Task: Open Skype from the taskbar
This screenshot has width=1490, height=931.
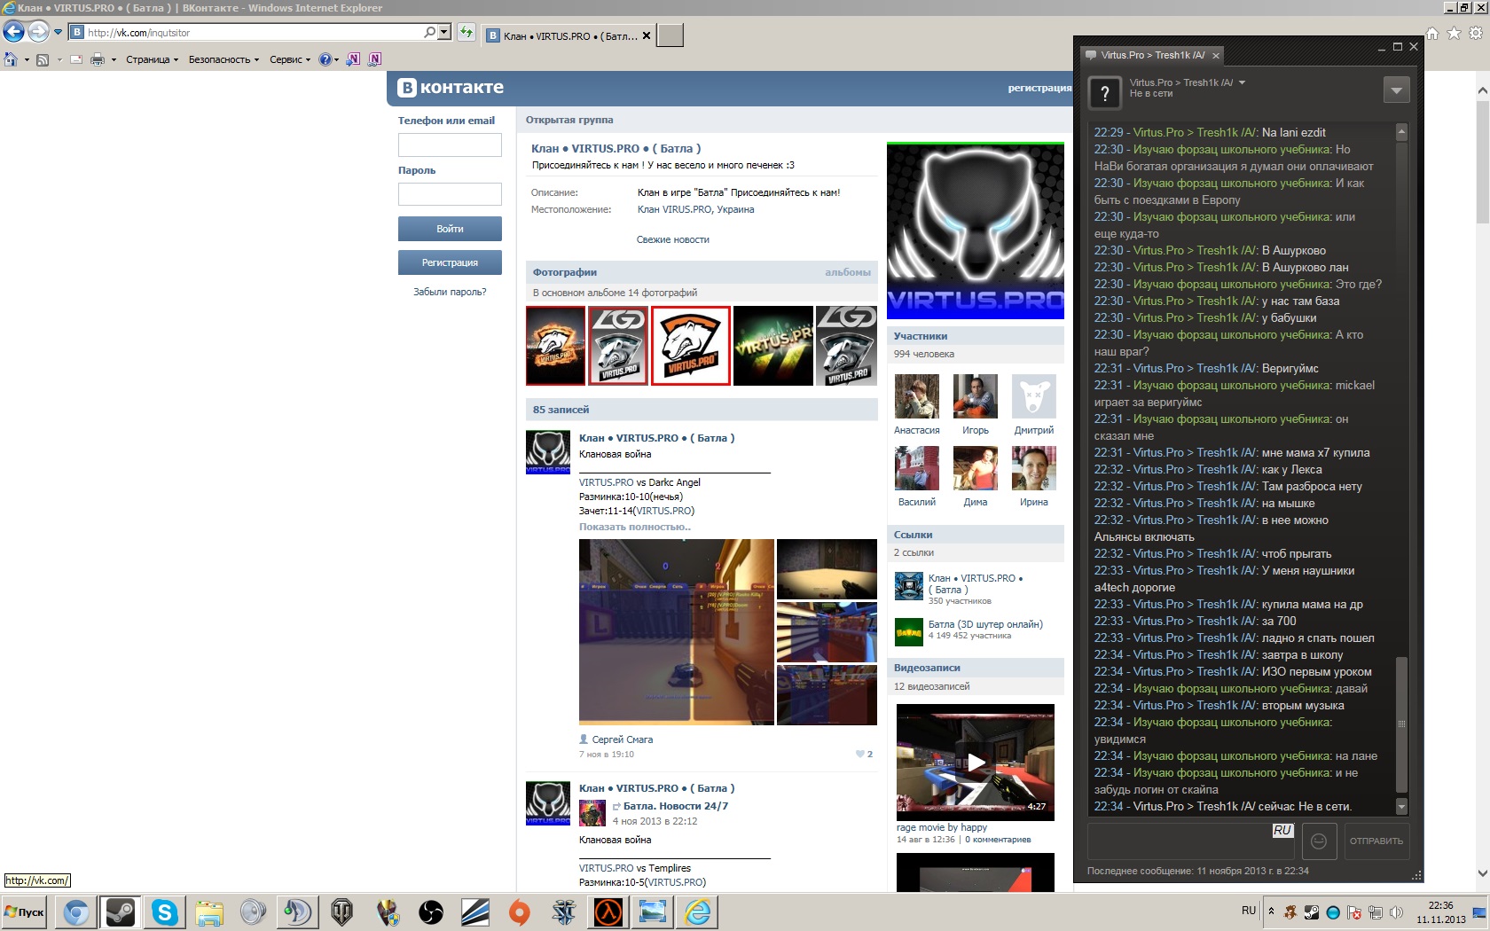Action: (165, 912)
